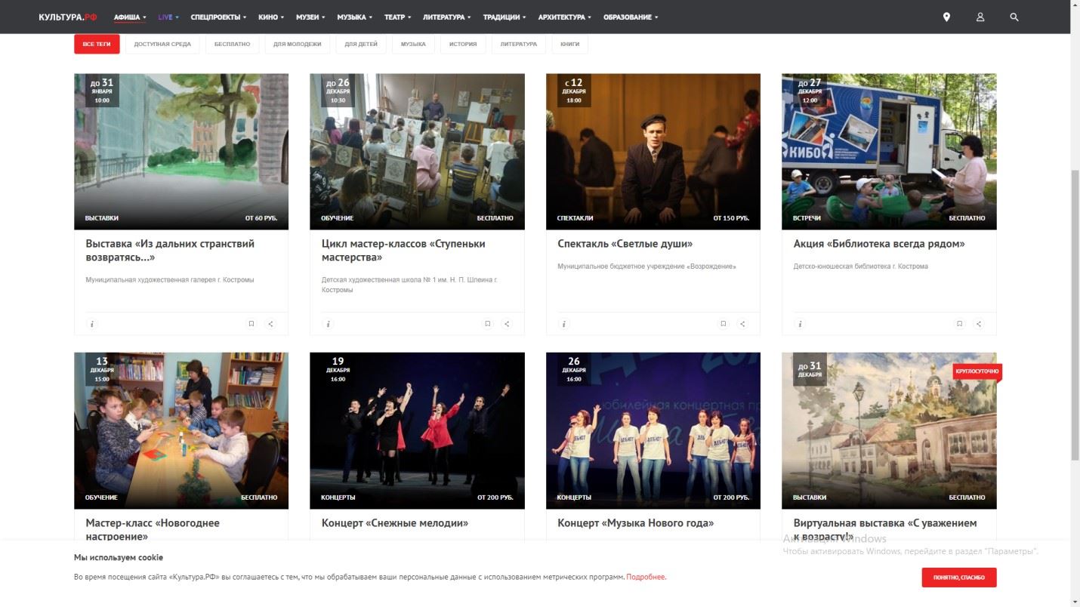Image resolution: width=1080 pixels, height=607 pixels.
Task: Open the «Афиша» menu section
Action: pos(129,17)
